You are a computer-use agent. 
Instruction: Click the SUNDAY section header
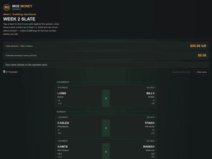[61, 111]
